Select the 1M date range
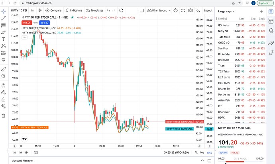275x164 pixels. 14,152
